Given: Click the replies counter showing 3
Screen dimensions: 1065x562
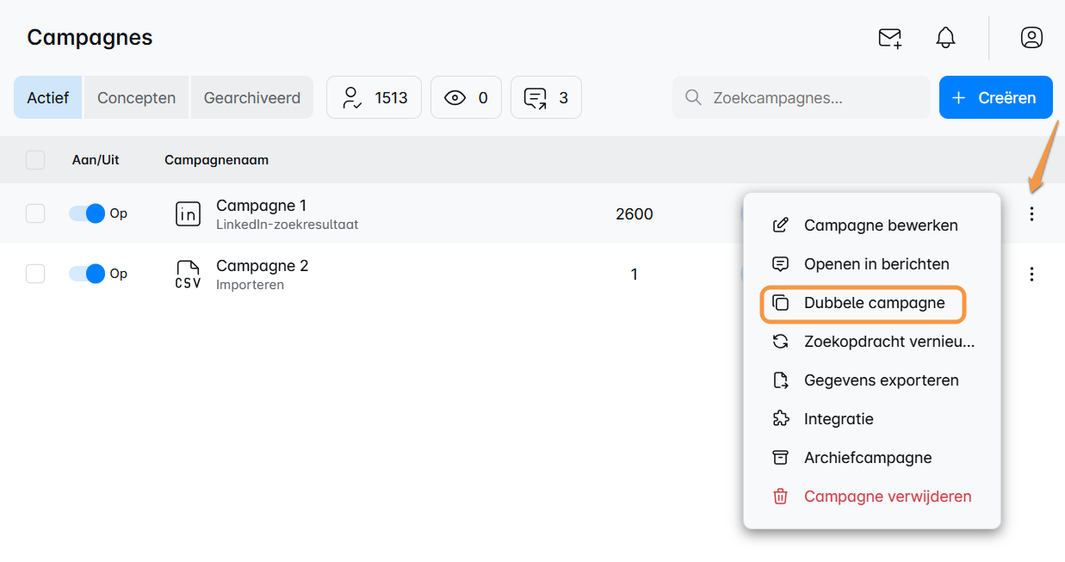Looking at the screenshot, I should tap(546, 97).
